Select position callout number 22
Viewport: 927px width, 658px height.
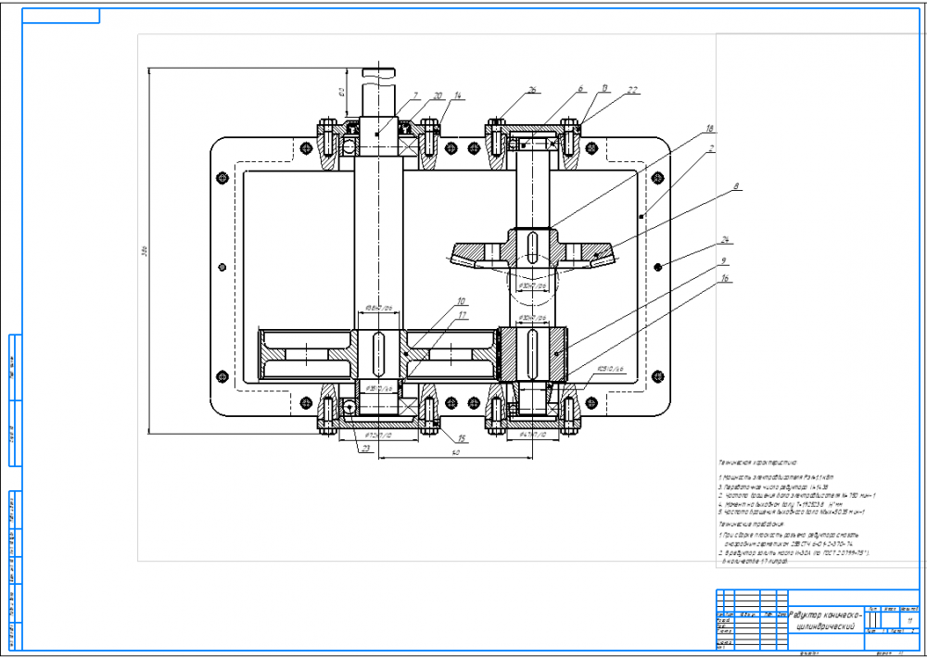tap(632, 89)
